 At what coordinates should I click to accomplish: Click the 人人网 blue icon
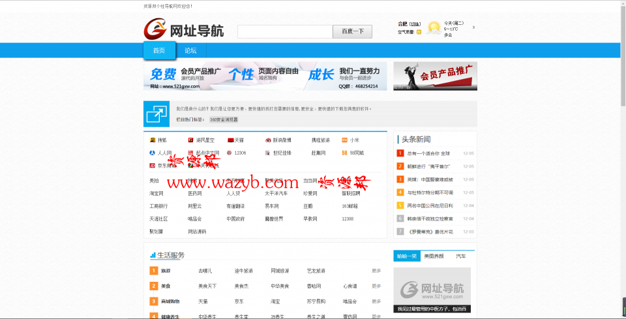[x=152, y=153]
